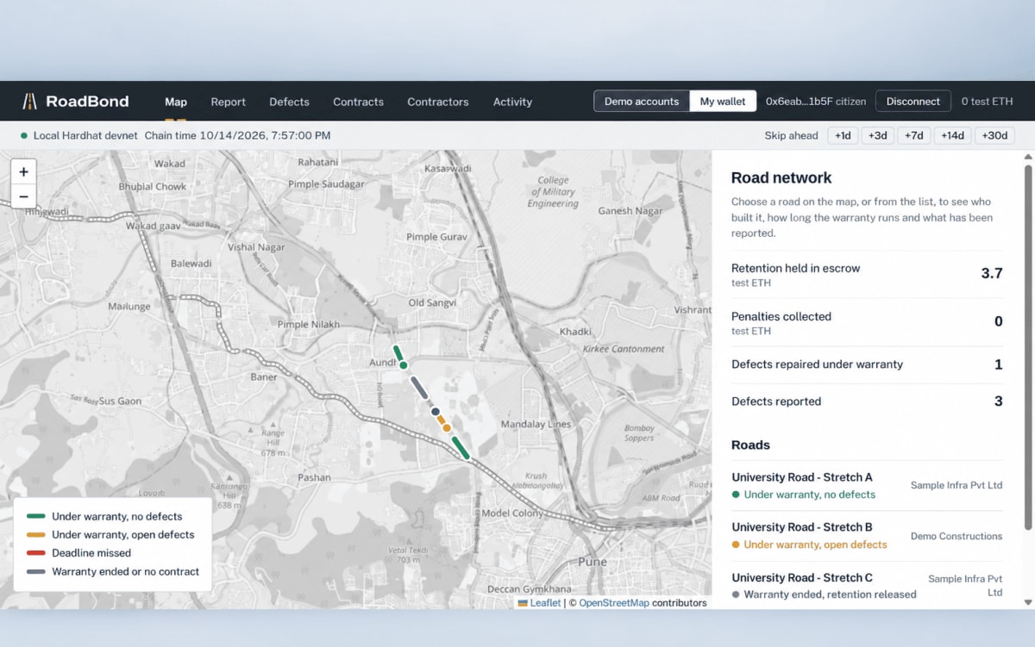Screen dimensions: 1035x647
Task: Zoom in the map with plus button
Action: (x=23, y=171)
